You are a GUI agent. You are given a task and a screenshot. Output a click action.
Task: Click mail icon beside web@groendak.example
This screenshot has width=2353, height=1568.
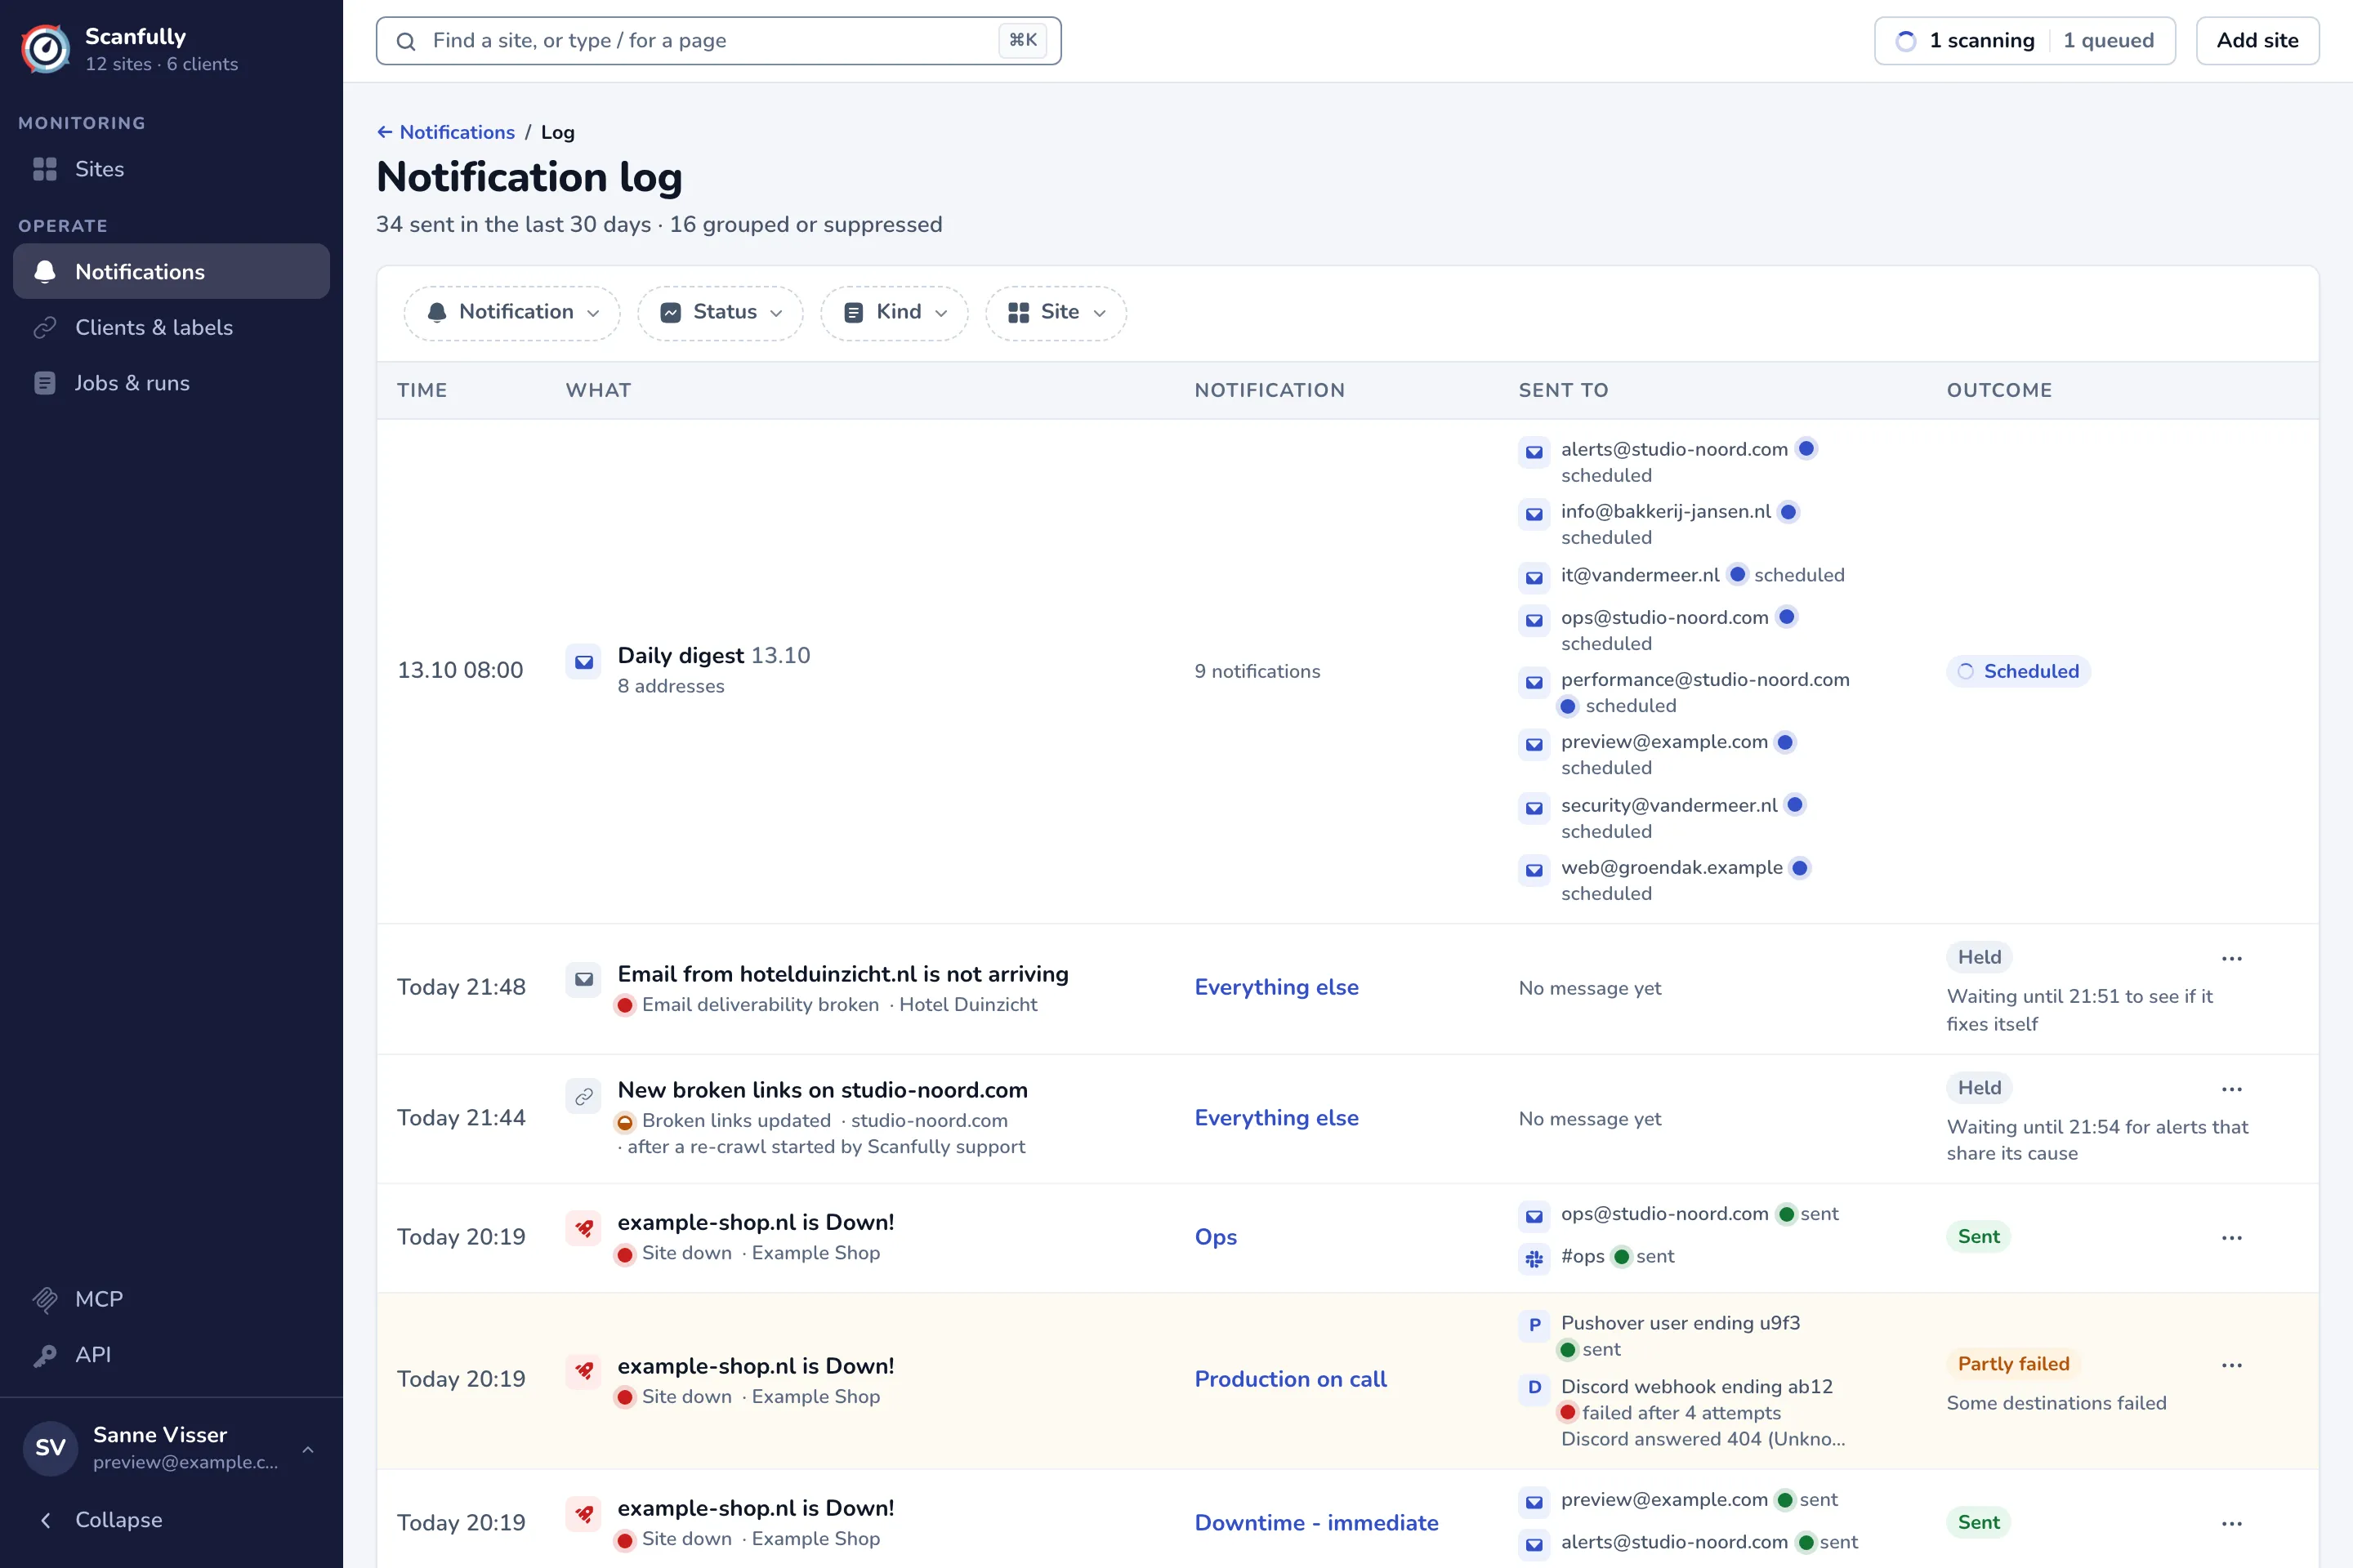click(x=1534, y=870)
